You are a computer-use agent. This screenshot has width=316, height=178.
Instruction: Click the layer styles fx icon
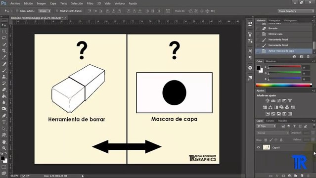coord(277,176)
